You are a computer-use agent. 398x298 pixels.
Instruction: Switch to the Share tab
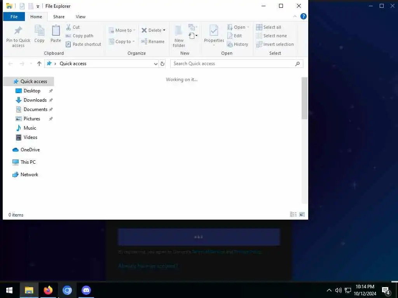pos(59,17)
